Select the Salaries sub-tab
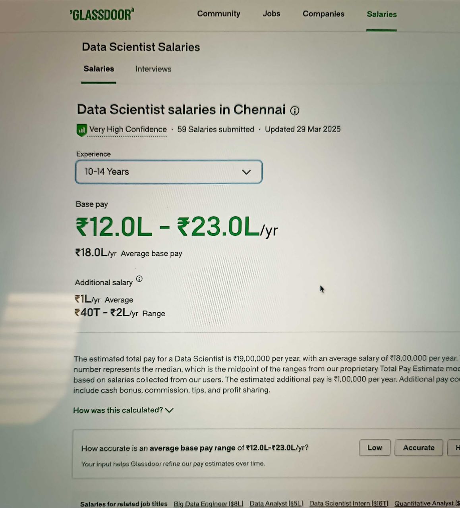Image resolution: width=460 pixels, height=508 pixels. click(99, 69)
